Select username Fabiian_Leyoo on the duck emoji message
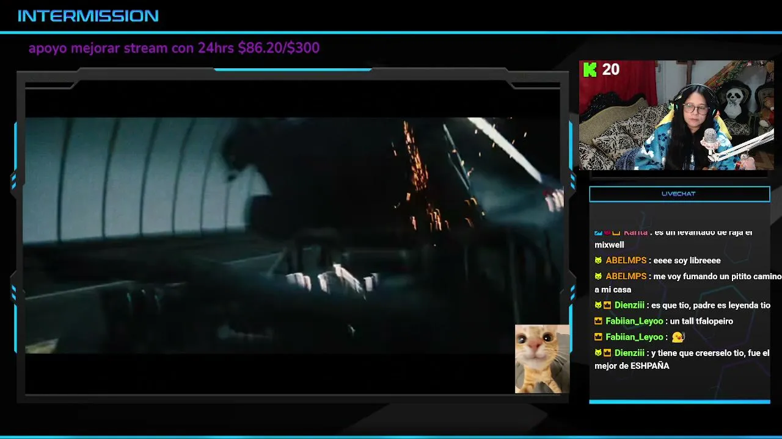The width and height of the screenshot is (782, 439). point(634,337)
